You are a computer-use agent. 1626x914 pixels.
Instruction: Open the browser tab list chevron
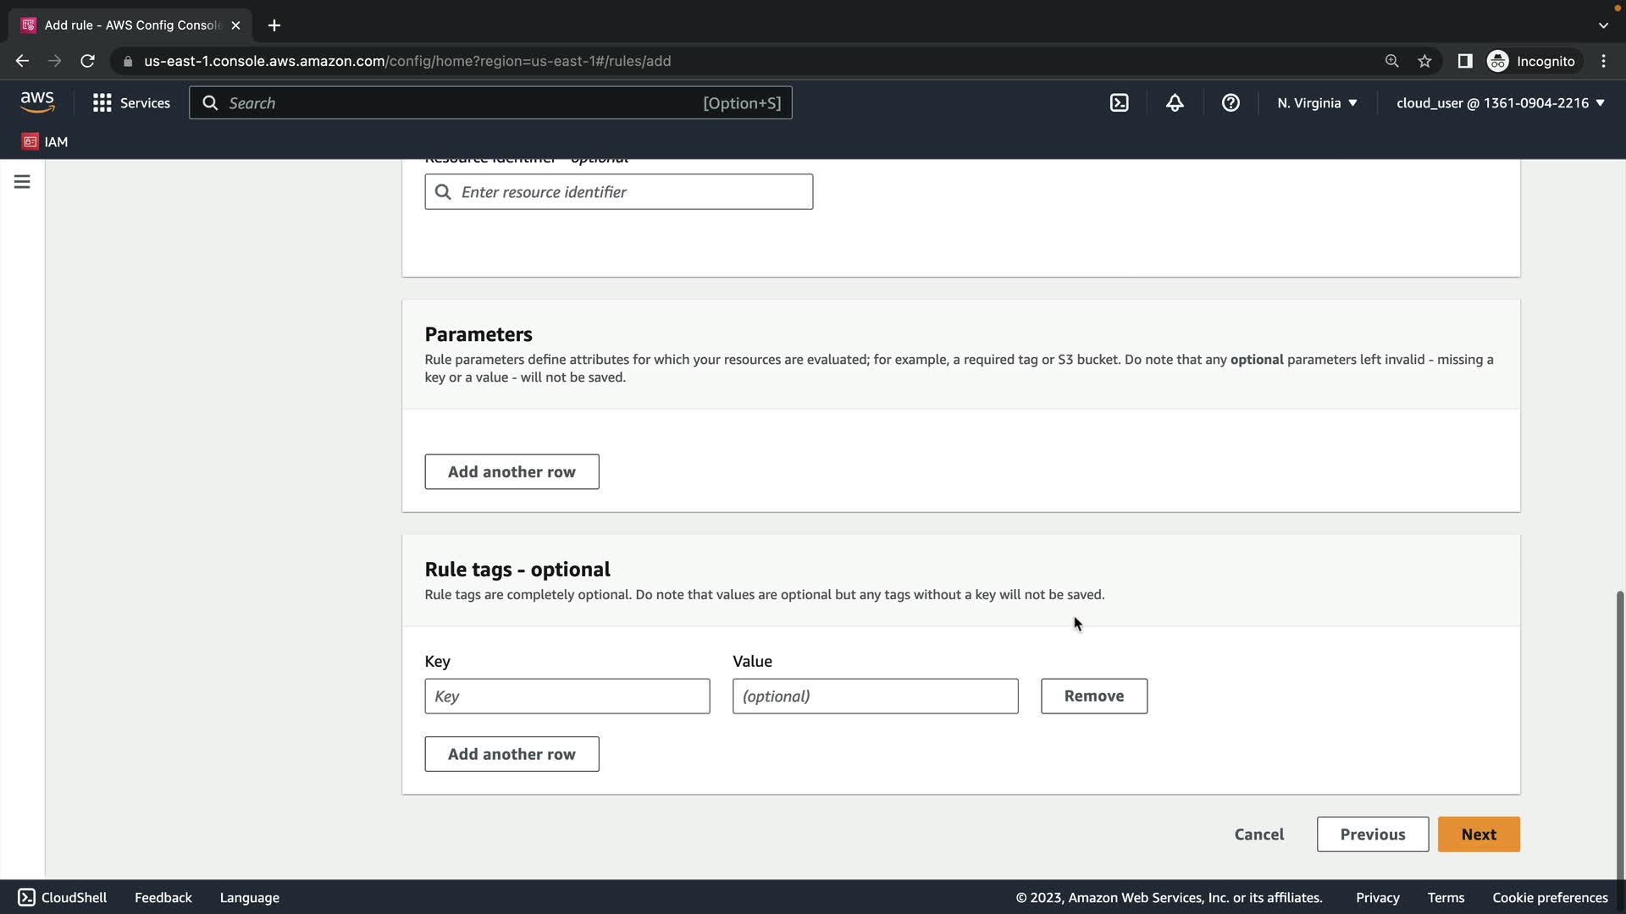pyautogui.click(x=1603, y=25)
